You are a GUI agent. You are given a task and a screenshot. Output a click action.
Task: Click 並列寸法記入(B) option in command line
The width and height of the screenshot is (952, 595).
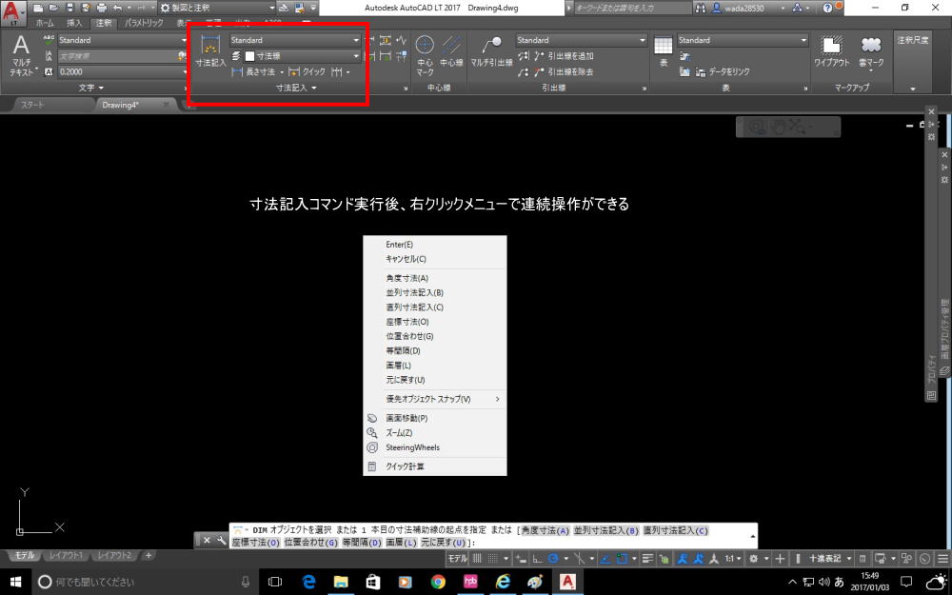pos(605,530)
